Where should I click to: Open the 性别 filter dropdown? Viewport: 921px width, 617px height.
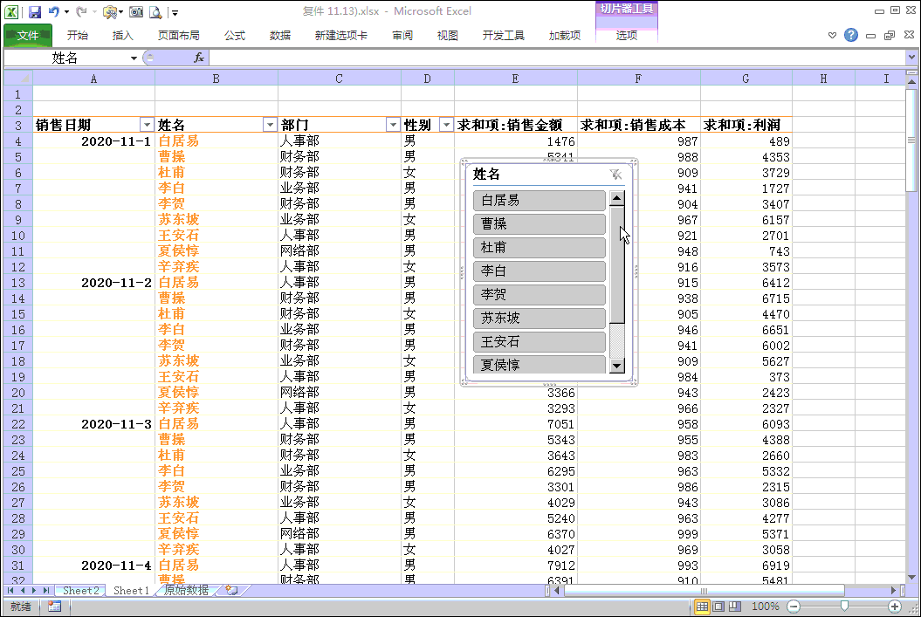446,125
